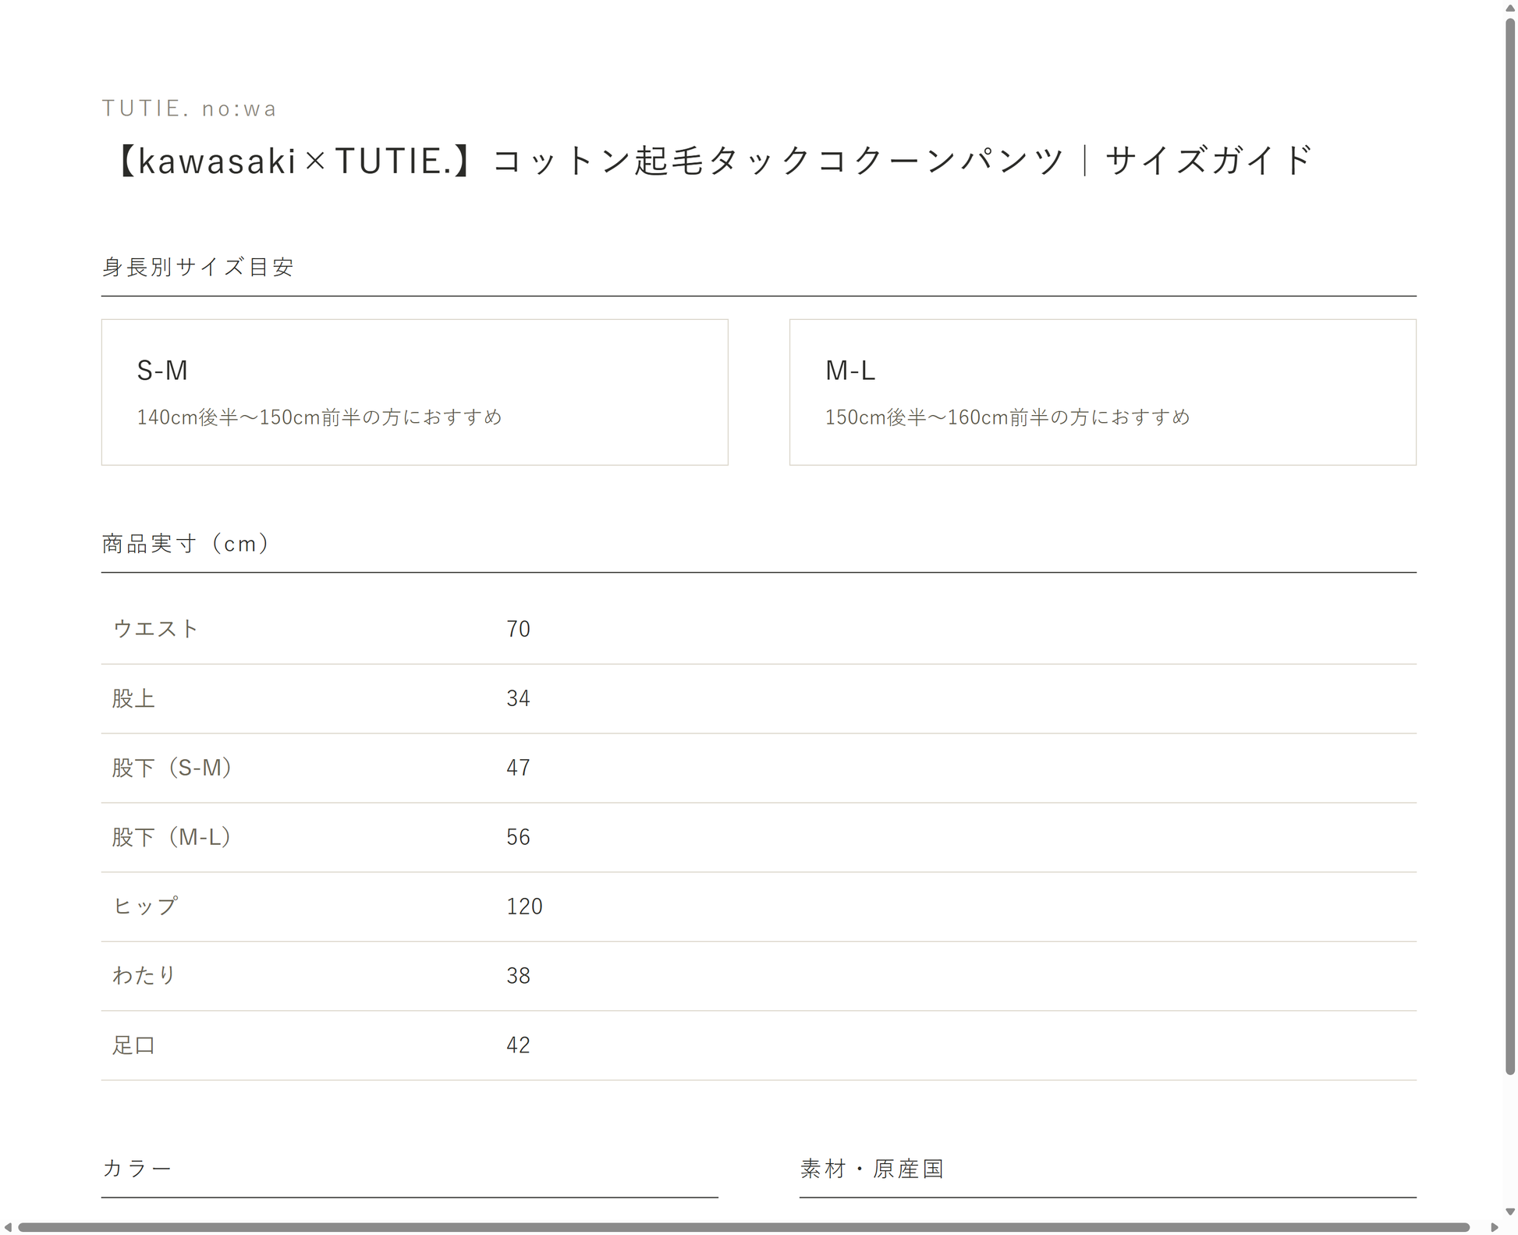Click the TUTIE. no:wa brand text
The height and width of the screenshot is (1235, 1518).
(x=190, y=108)
